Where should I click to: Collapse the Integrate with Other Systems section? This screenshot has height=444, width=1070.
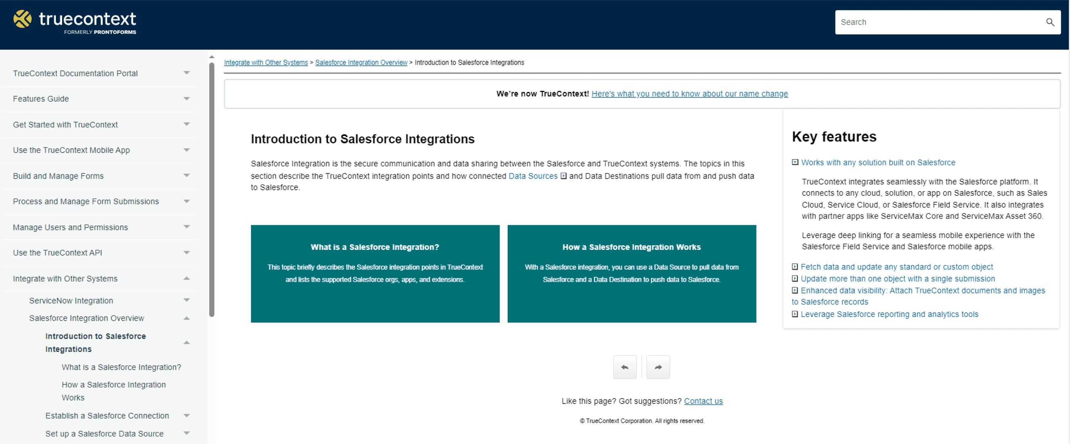[x=187, y=278]
